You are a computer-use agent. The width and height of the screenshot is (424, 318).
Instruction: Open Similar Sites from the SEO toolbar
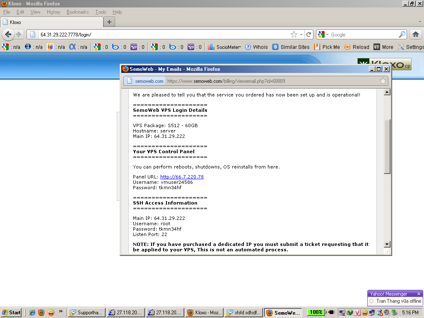[291, 47]
